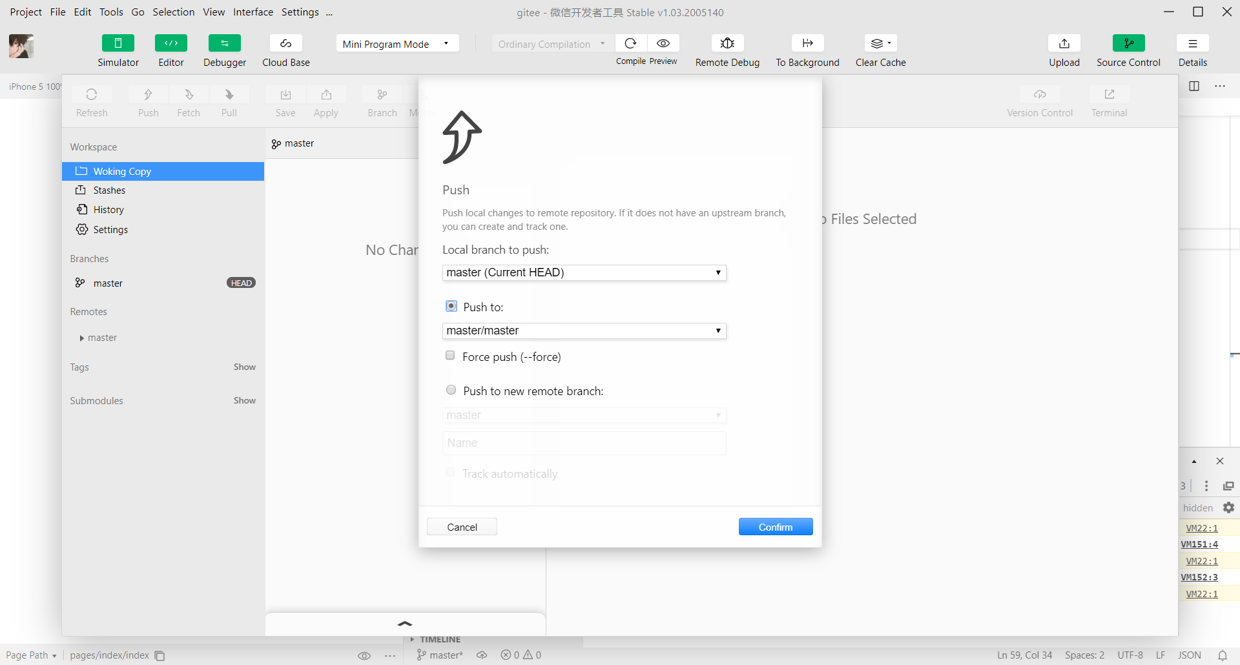Open the VM152:3 console link
This screenshot has height=665, width=1240.
point(1199,577)
